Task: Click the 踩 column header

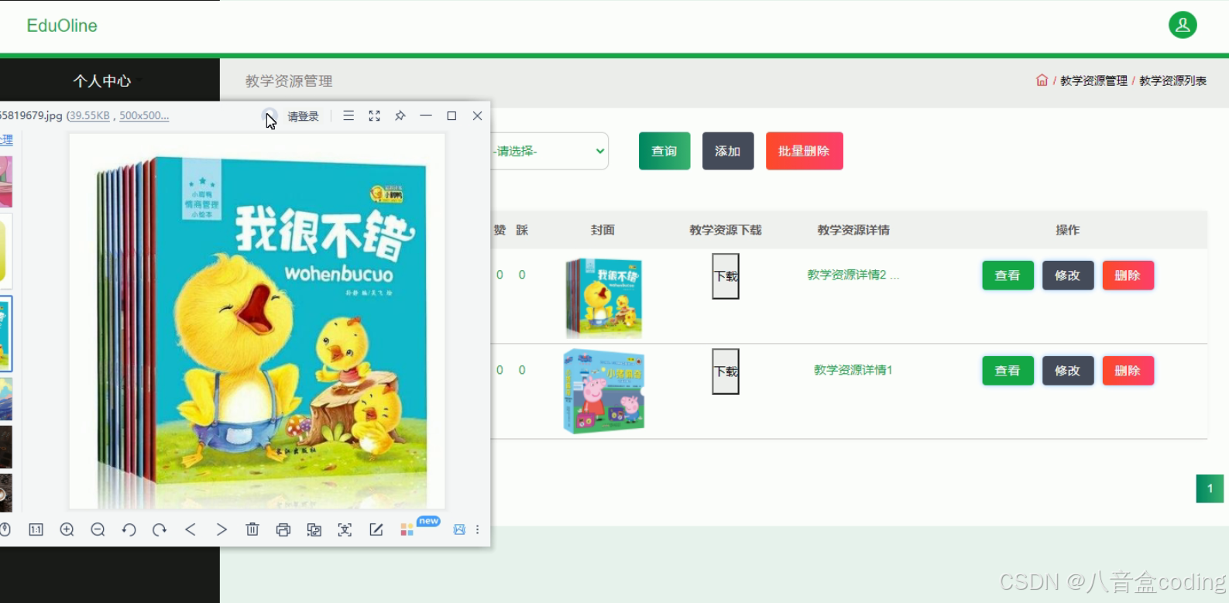Action: pyautogui.click(x=522, y=230)
